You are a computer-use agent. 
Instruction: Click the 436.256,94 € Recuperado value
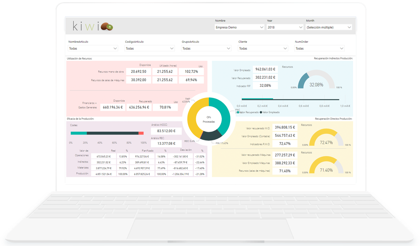click(x=139, y=107)
